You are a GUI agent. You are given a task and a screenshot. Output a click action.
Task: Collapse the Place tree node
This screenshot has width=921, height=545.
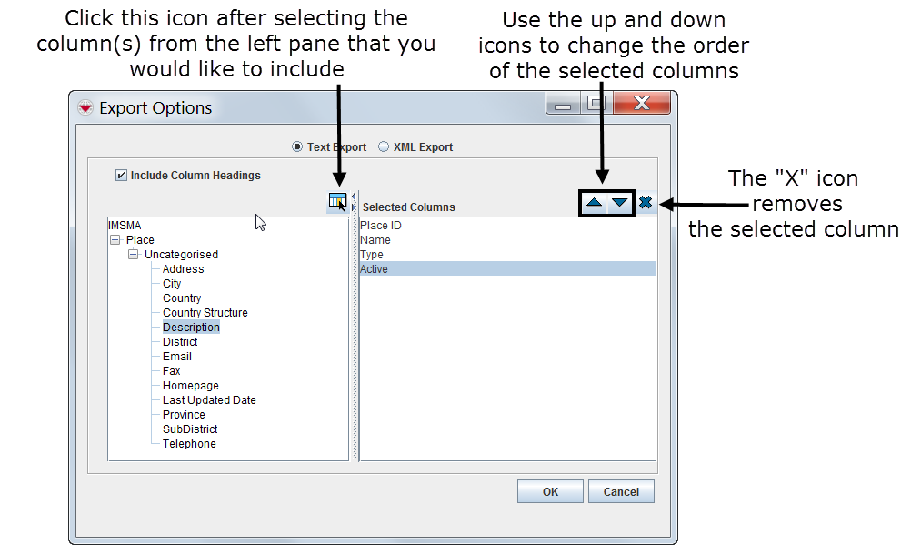(x=115, y=240)
